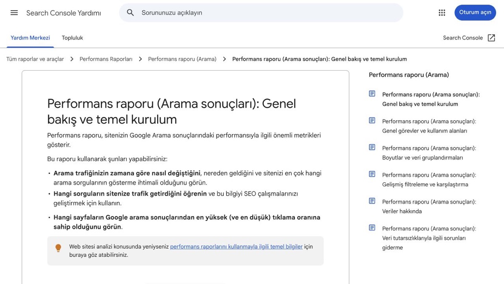The width and height of the screenshot is (504, 284).
Task: Click the document icon for Genel görevler ve kullanım alanları
Action: tap(372, 121)
